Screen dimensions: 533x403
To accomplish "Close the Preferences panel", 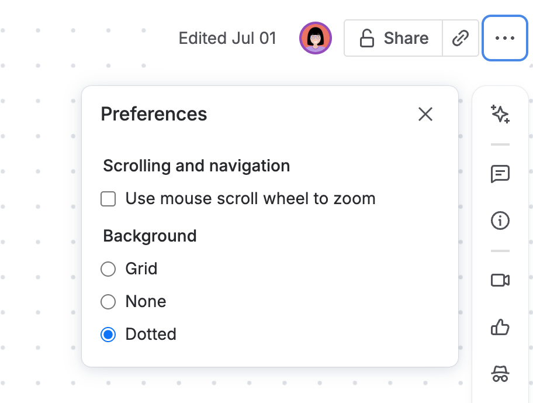I will pyautogui.click(x=425, y=114).
